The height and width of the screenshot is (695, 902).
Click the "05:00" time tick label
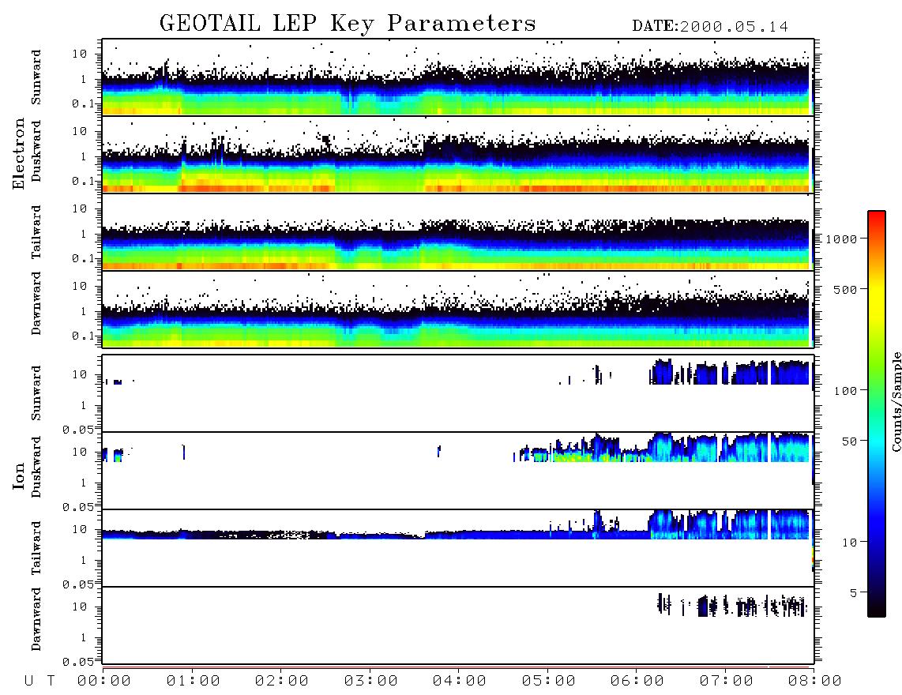549,681
